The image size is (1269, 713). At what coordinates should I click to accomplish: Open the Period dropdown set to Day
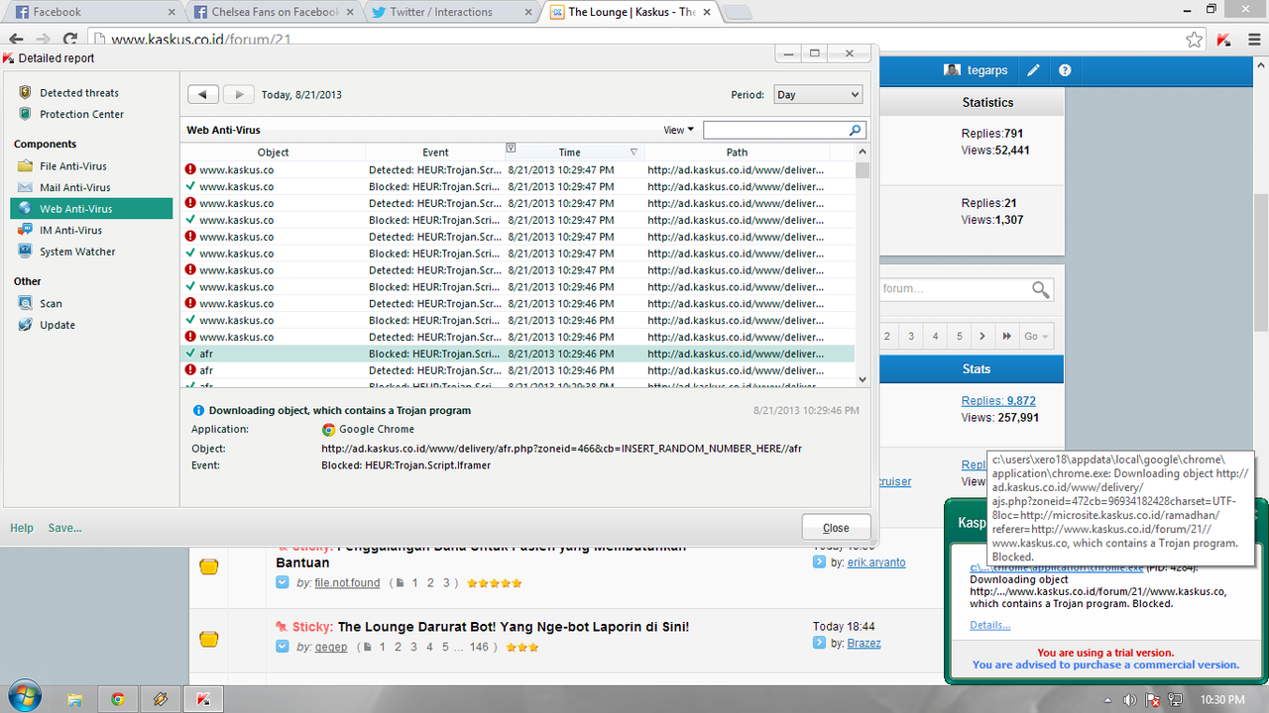(x=817, y=95)
